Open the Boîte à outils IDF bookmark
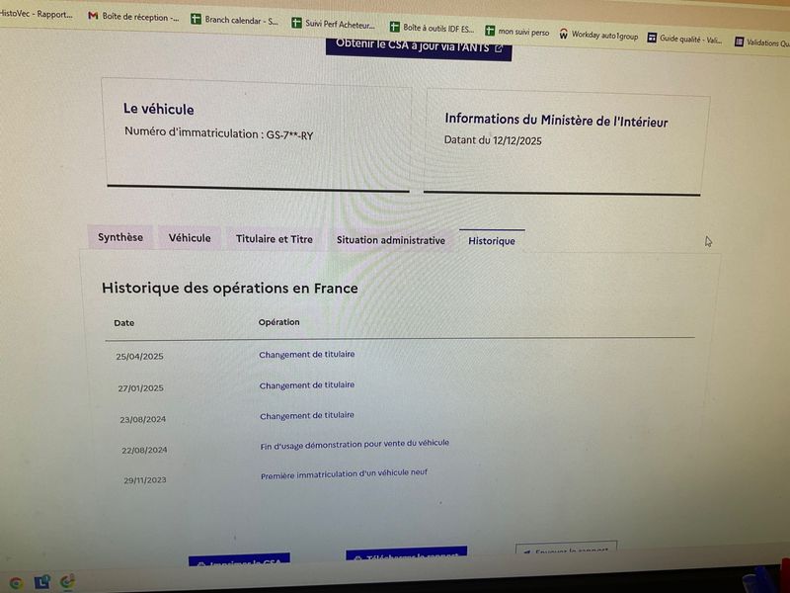Screen dimensions: 790x593 coord(433,29)
